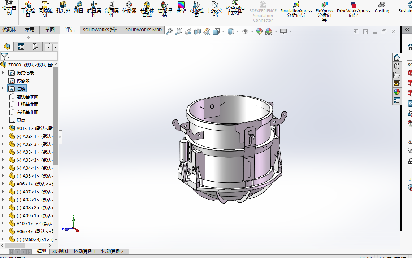Open Design Library tab in task pane
The image size is (412, 258).
397,66
